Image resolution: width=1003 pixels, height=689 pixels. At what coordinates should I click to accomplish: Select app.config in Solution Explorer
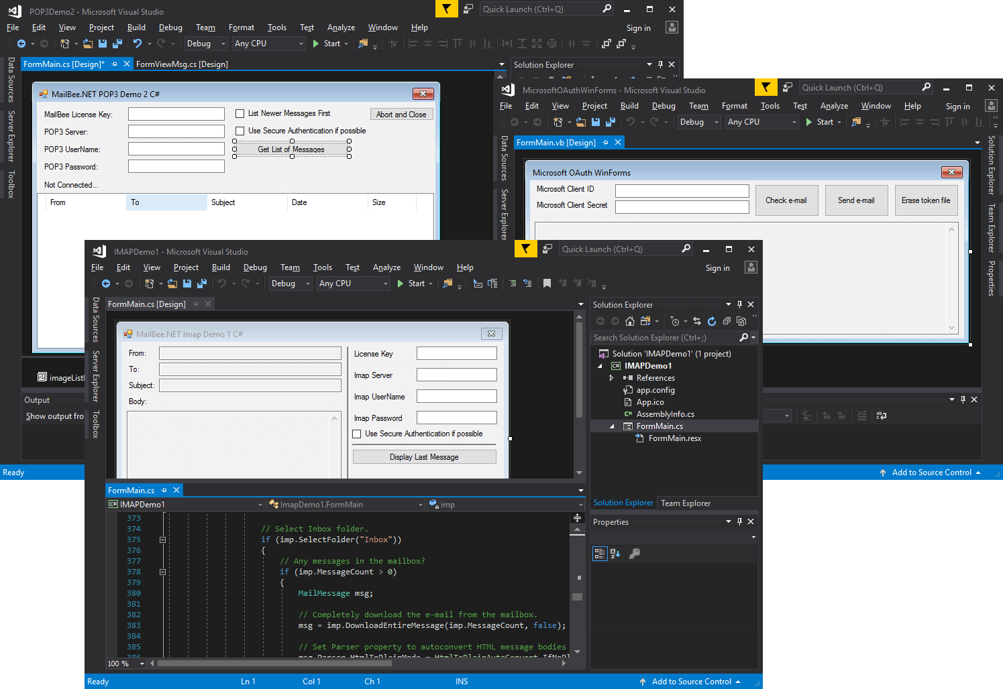pos(655,390)
